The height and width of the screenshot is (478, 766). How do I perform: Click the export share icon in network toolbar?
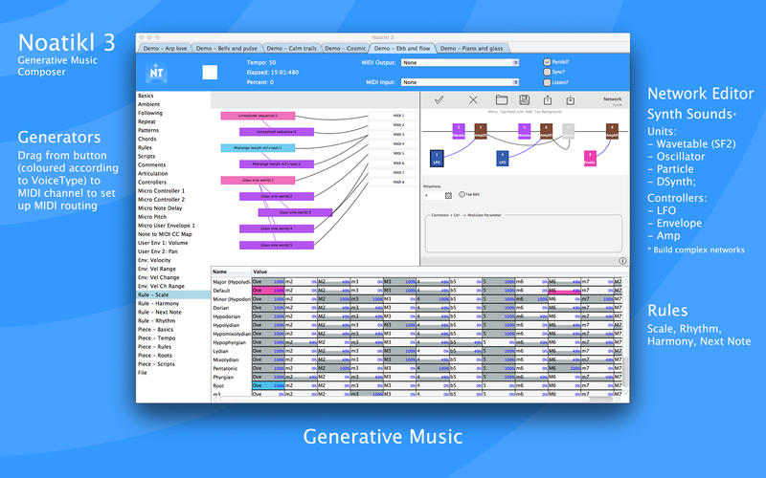tap(548, 99)
